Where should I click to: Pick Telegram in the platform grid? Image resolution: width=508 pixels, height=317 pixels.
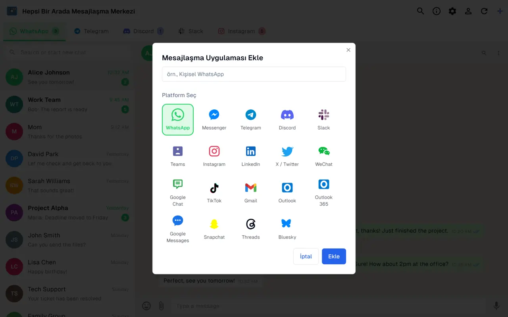(x=251, y=120)
